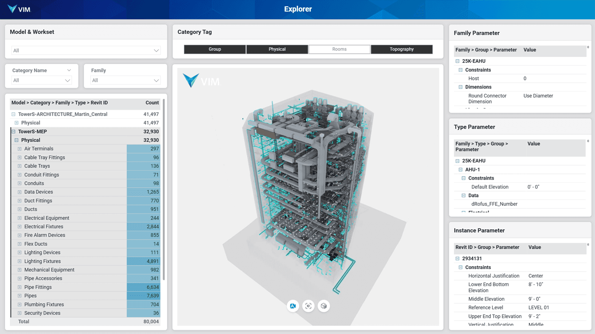The width and height of the screenshot is (595, 334).
Task: Toggle off the Topography category tag
Action: coord(402,49)
